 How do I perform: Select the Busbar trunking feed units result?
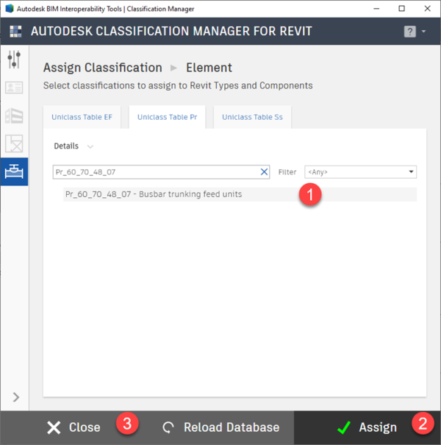(154, 194)
